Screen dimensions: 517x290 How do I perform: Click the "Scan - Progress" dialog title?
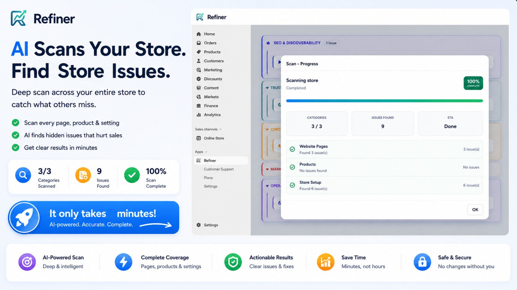pos(302,64)
